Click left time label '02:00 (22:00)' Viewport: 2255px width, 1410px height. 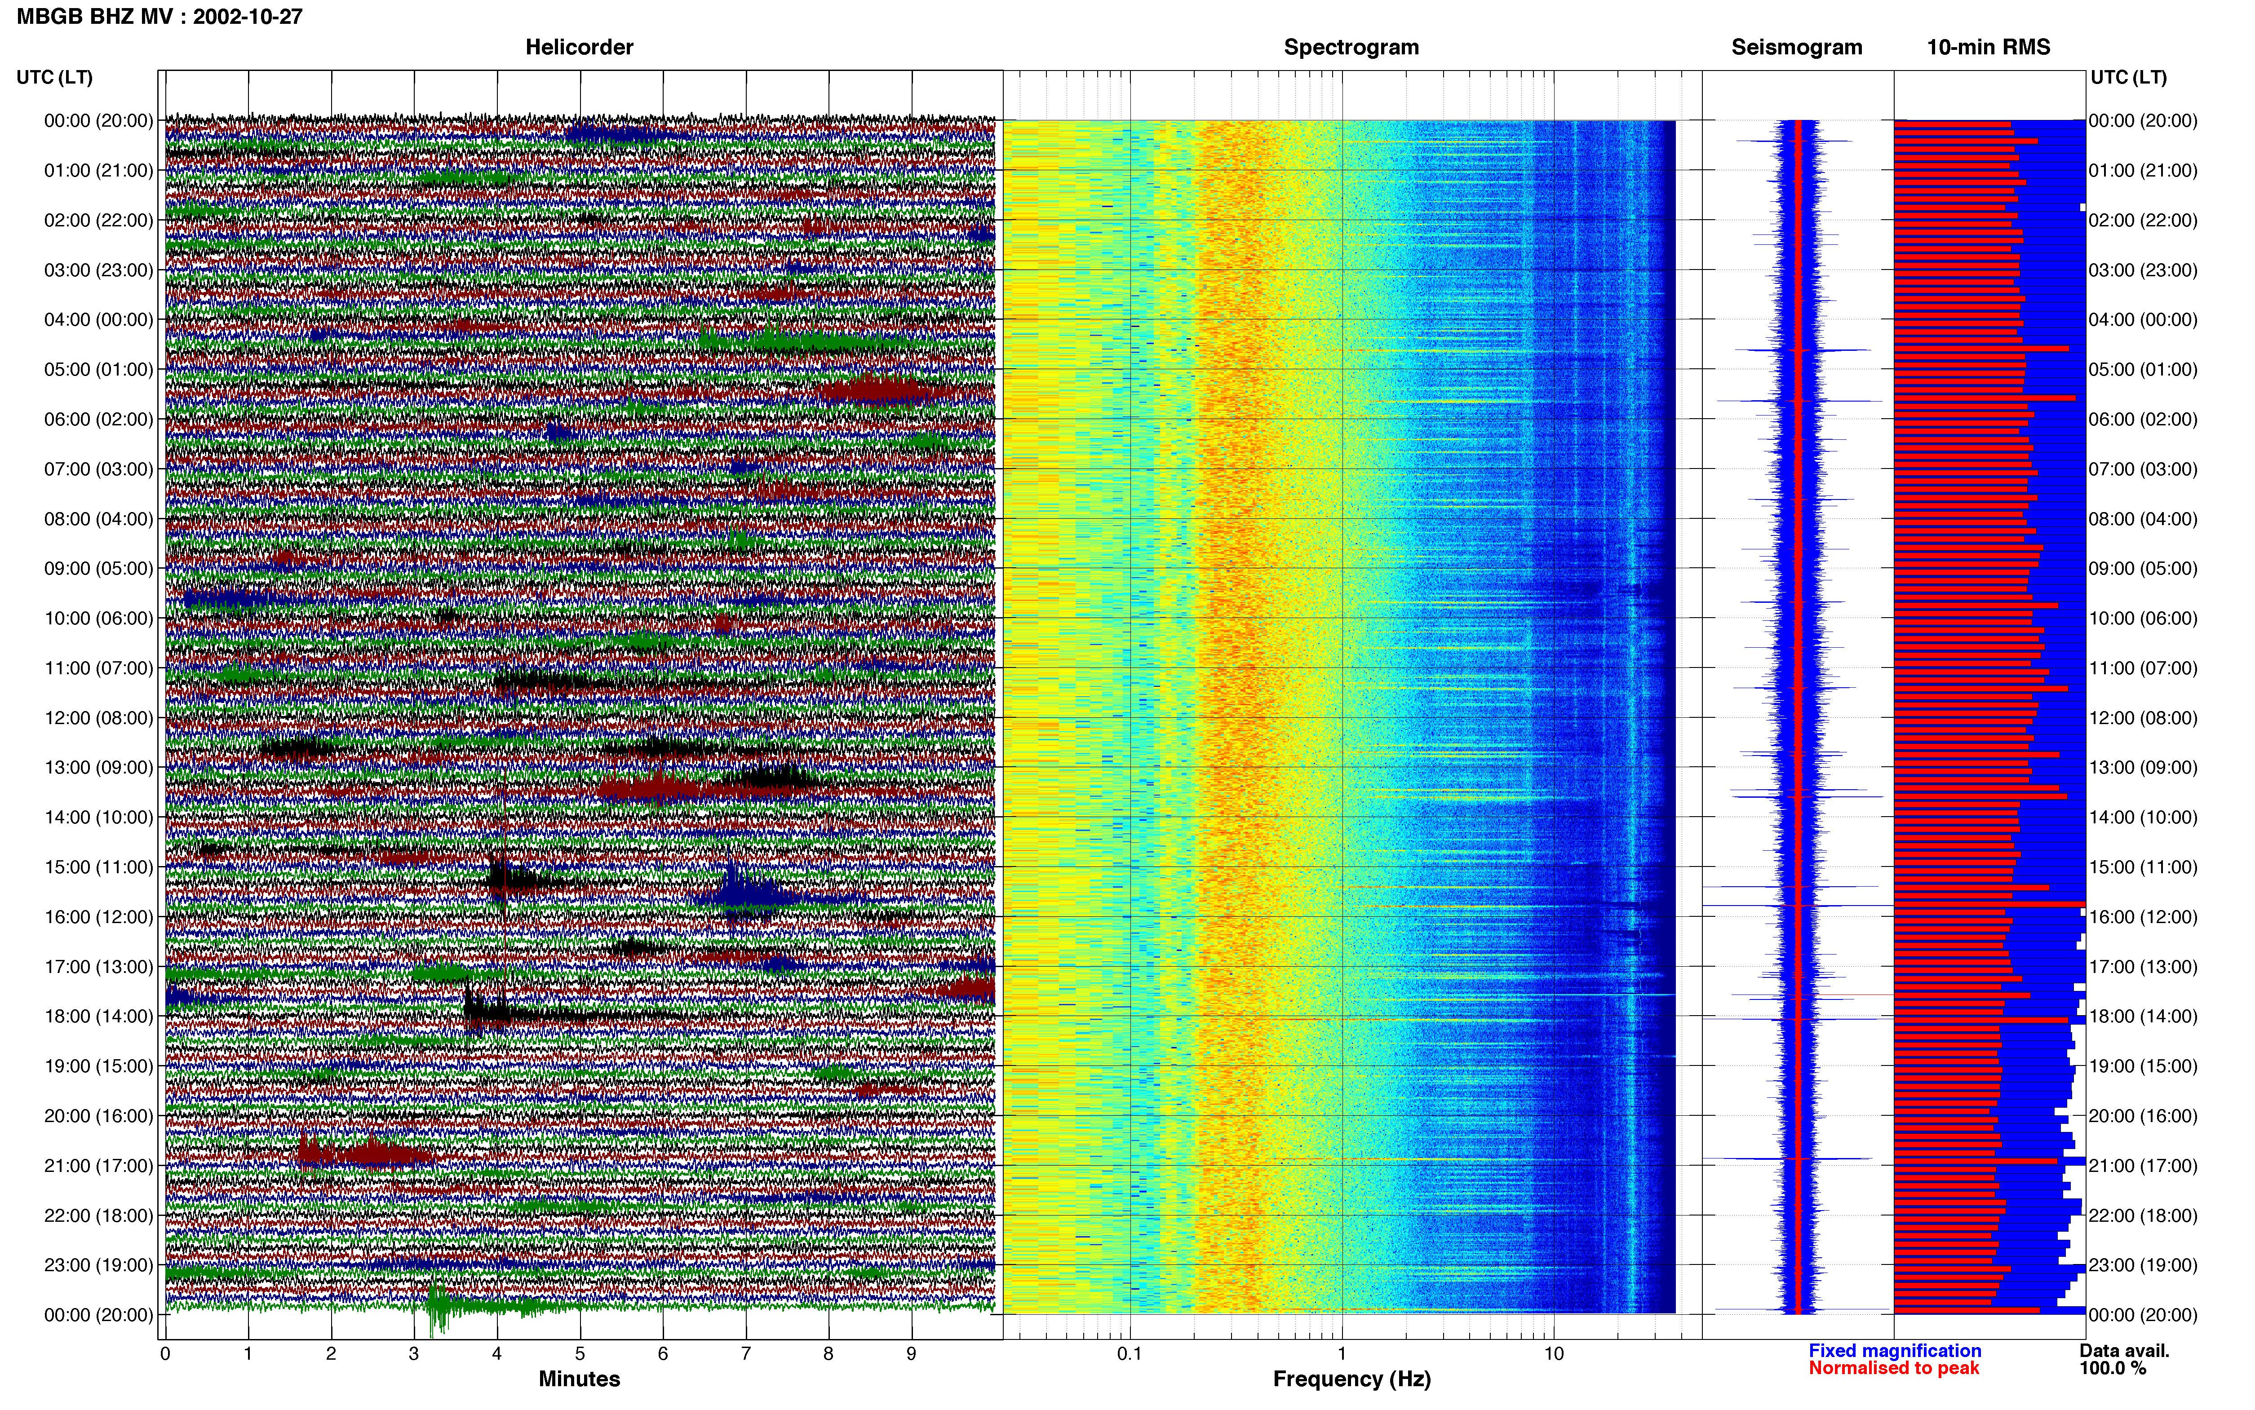[x=99, y=220]
